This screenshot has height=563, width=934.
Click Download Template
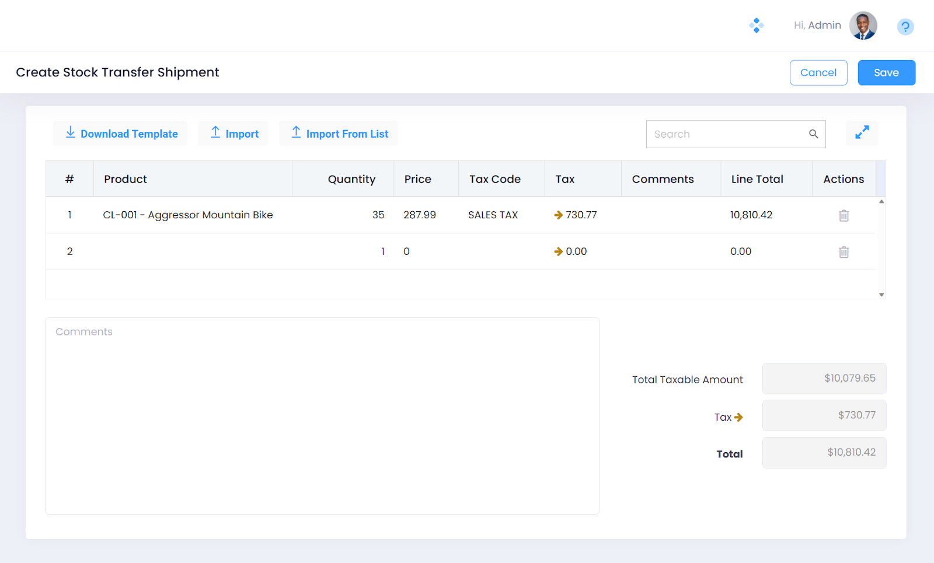pyautogui.click(x=121, y=134)
